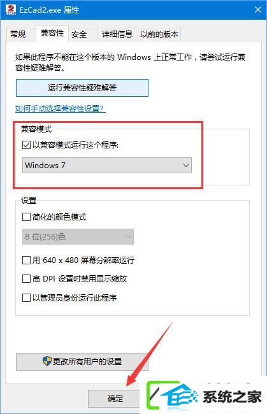Viewport: 267px width, 414px height.
Task: Open the 以前的版本 tab
Action: coord(159,34)
